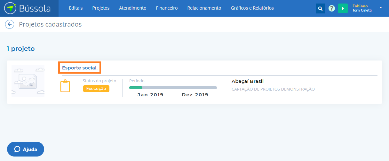Click the green F user avatar

[x=343, y=8]
